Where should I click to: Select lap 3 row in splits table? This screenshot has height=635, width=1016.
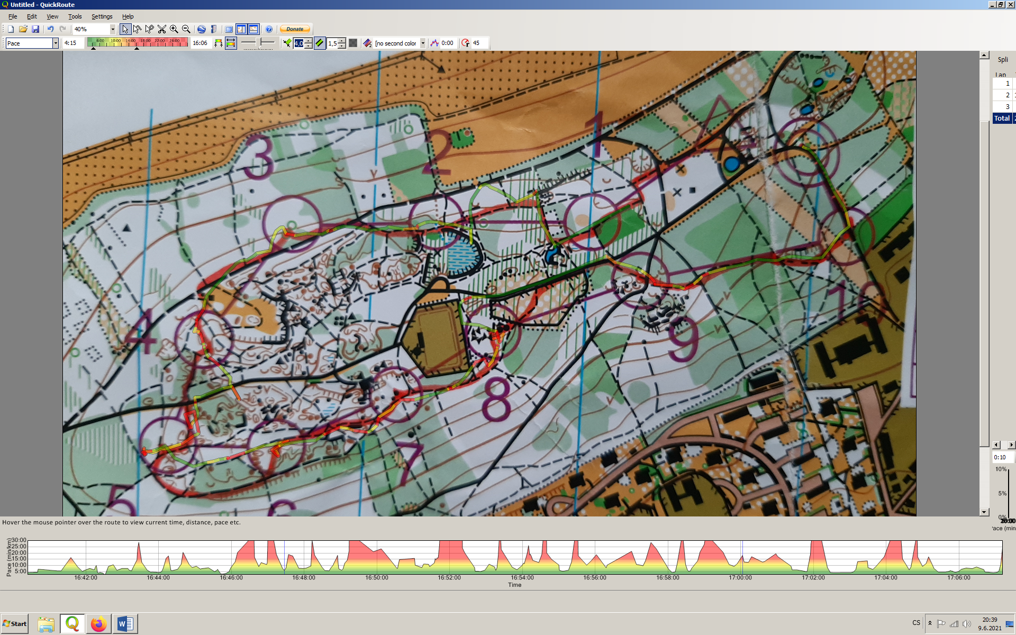[1004, 106]
